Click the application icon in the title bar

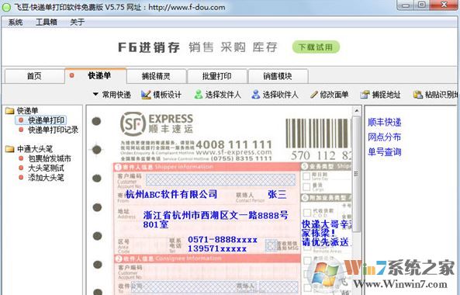click(x=6, y=7)
